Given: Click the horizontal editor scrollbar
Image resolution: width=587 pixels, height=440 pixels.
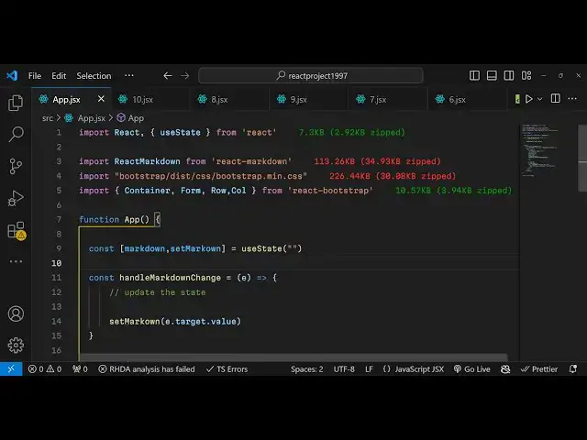Looking at the screenshot, I should (x=293, y=357).
